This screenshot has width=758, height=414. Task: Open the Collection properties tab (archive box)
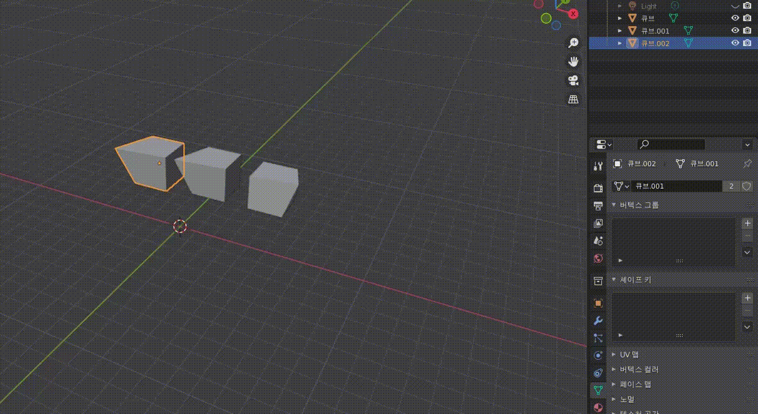[x=598, y=281]
